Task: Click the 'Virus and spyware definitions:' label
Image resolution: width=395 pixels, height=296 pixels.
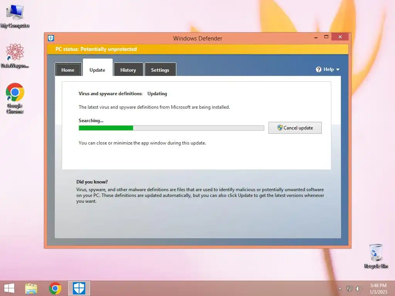Action: 111,94
